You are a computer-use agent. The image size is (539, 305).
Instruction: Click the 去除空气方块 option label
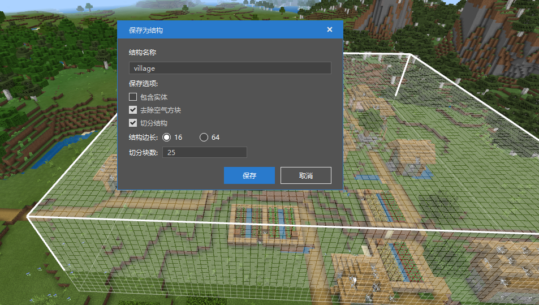[161, 110]
